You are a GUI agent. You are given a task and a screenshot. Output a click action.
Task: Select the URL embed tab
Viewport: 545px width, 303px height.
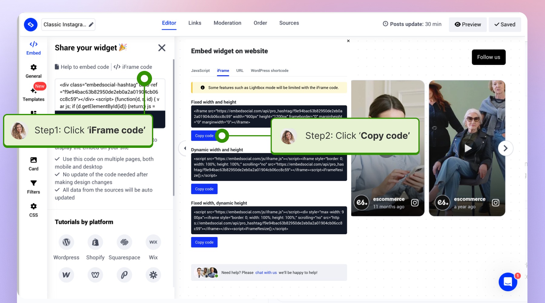click(x=240, y=71)
